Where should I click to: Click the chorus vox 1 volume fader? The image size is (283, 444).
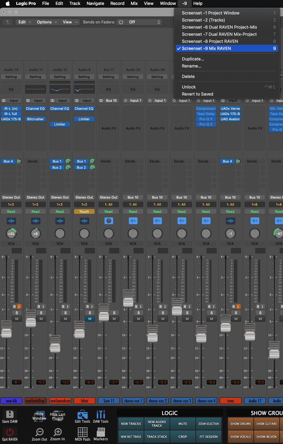[x=128, y=298]
